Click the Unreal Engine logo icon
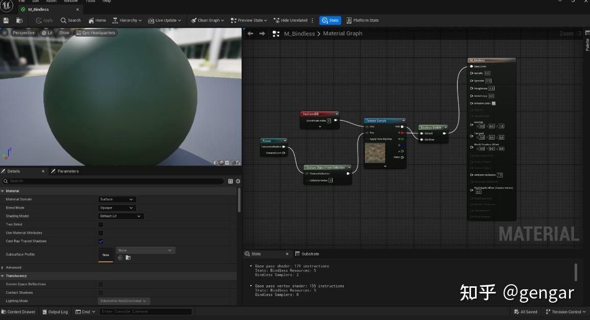This screenshot has height=320, width=590. 7,5
